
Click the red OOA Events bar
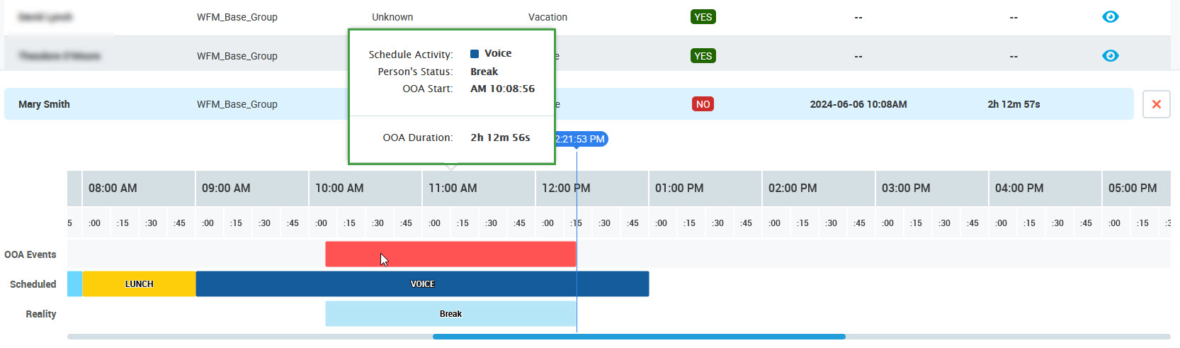pyautogui.click(x=450, y=254)
